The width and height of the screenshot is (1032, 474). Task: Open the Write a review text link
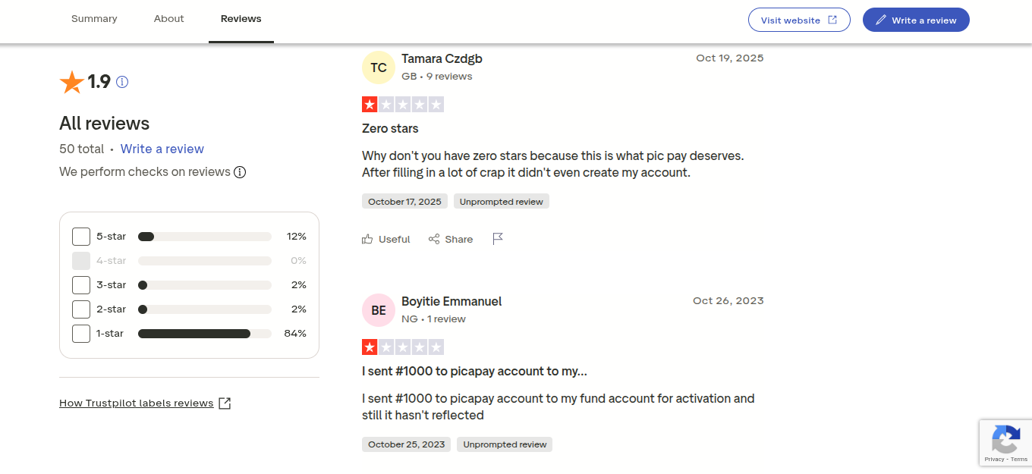pos(162,149)
